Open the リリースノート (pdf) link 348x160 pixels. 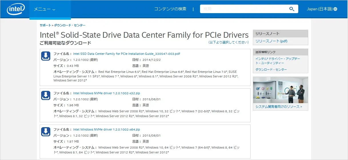pyautogui.click(x=271, y=41)
